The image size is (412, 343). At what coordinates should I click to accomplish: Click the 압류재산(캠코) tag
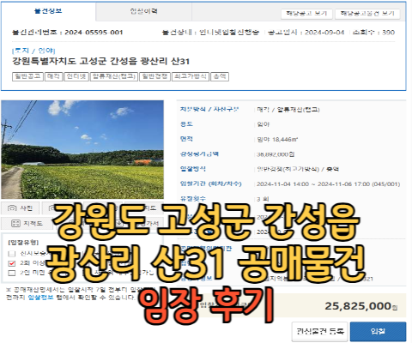coord(114,76)
